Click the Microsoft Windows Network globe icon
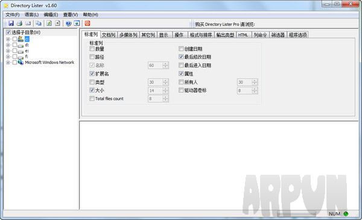The height and width of the screenshot is (220, 362). [21, 62]
